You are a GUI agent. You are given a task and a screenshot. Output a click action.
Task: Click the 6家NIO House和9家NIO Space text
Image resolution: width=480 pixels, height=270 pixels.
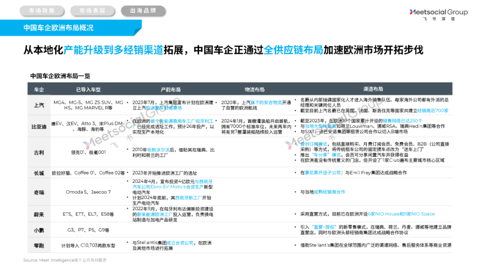click(x=401, y=214)
